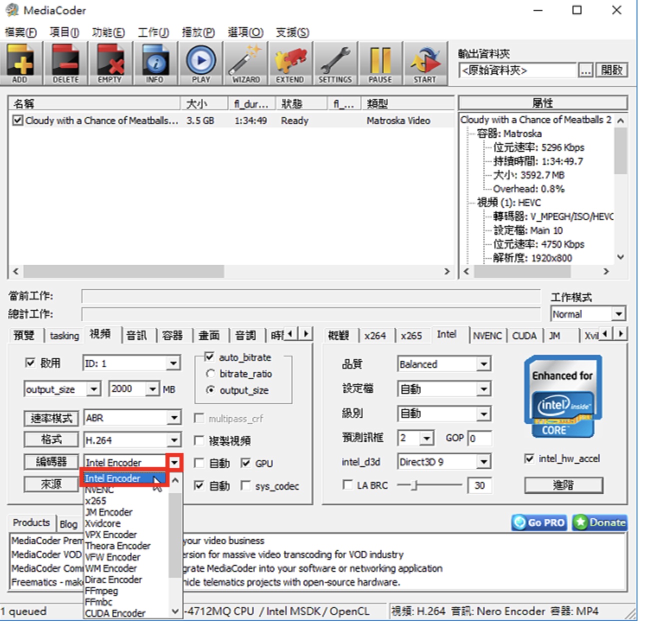Click the Go PRO button
645x624 pixels.
(x=539, y=522)
